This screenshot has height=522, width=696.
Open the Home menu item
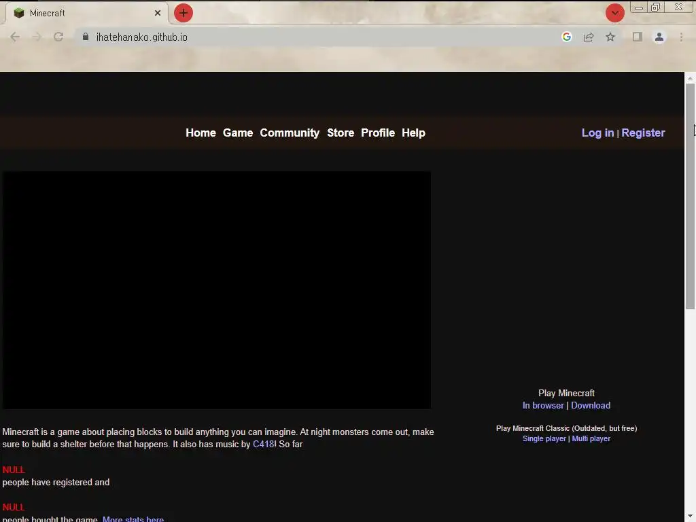[201, 133]
